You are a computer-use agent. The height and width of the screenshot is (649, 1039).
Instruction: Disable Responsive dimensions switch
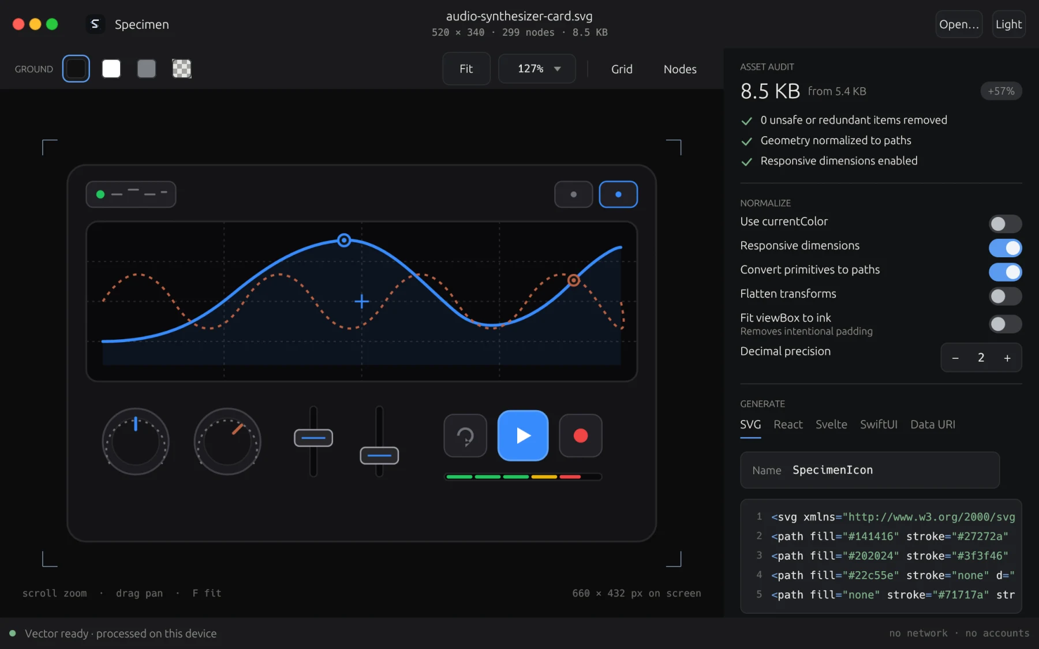tap(1005, 248)
